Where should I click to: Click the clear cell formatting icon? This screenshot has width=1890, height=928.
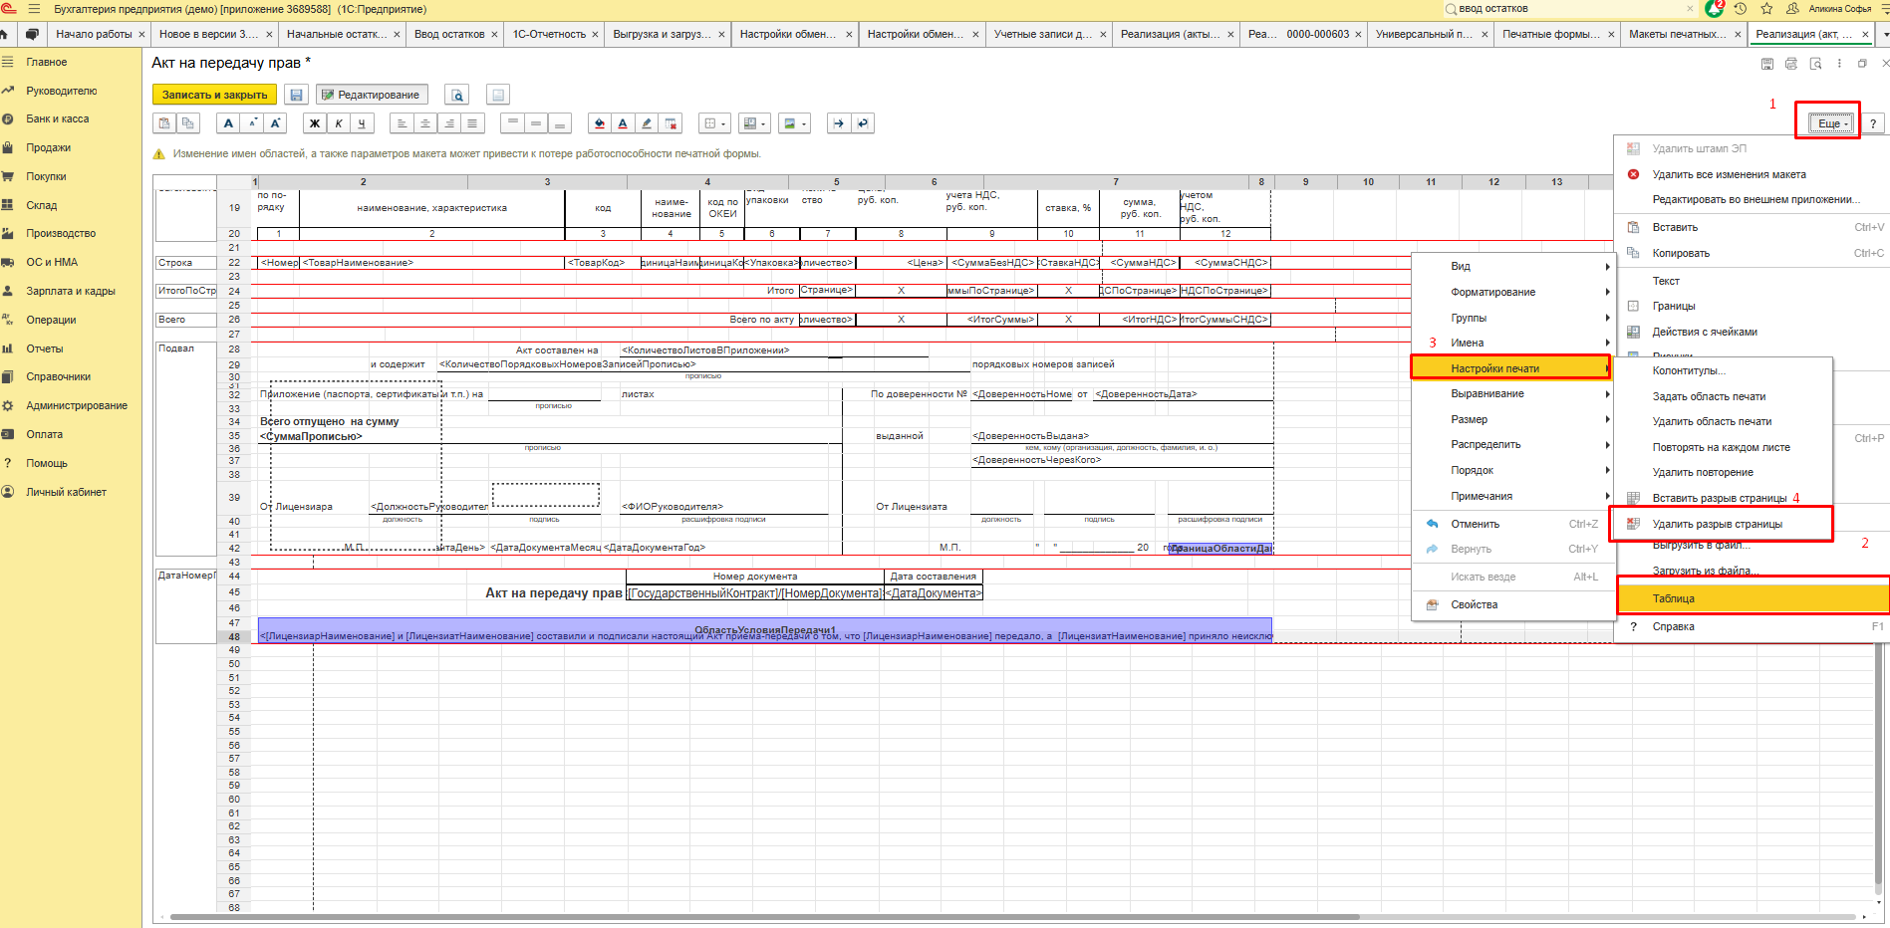pyautogui.click(x=671, y=123)
